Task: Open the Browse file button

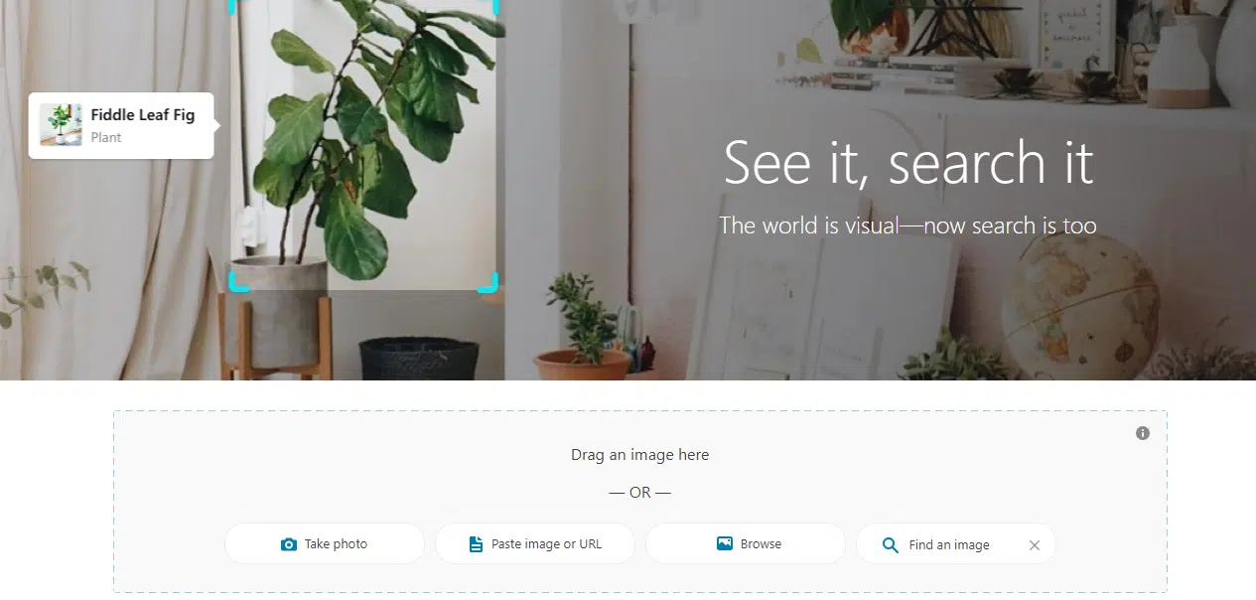Action: (x=746, y=543)
